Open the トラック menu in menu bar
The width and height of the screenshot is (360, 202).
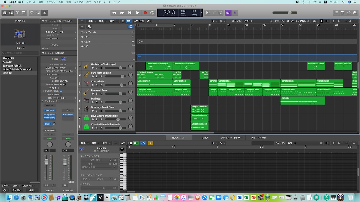51,2
